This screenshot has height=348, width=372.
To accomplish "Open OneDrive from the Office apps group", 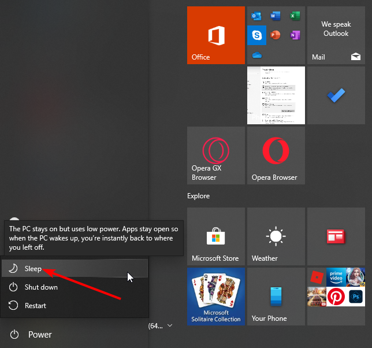I will 256,55.
